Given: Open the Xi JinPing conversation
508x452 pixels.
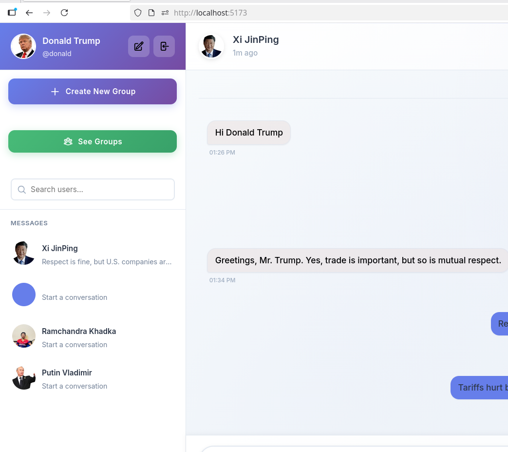Looking at the screenshot, I should (92, 253).
